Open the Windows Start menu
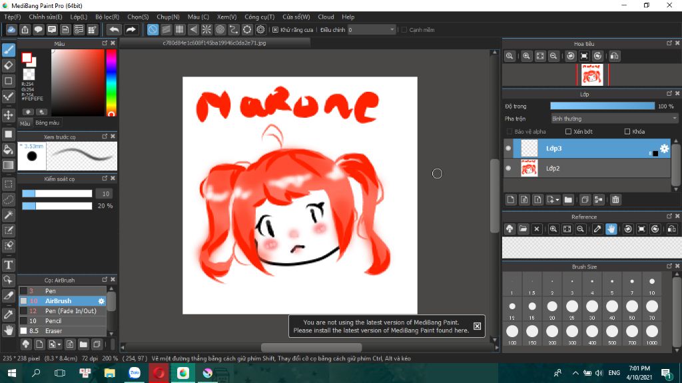Viewport: 682px width, 383px height. 12,373
